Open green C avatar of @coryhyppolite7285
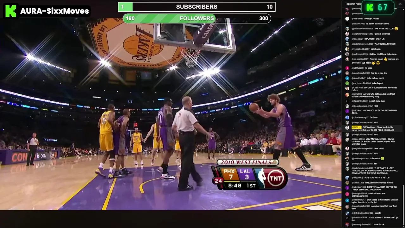Viewport: 405px width, 228px height. [347, 83]
